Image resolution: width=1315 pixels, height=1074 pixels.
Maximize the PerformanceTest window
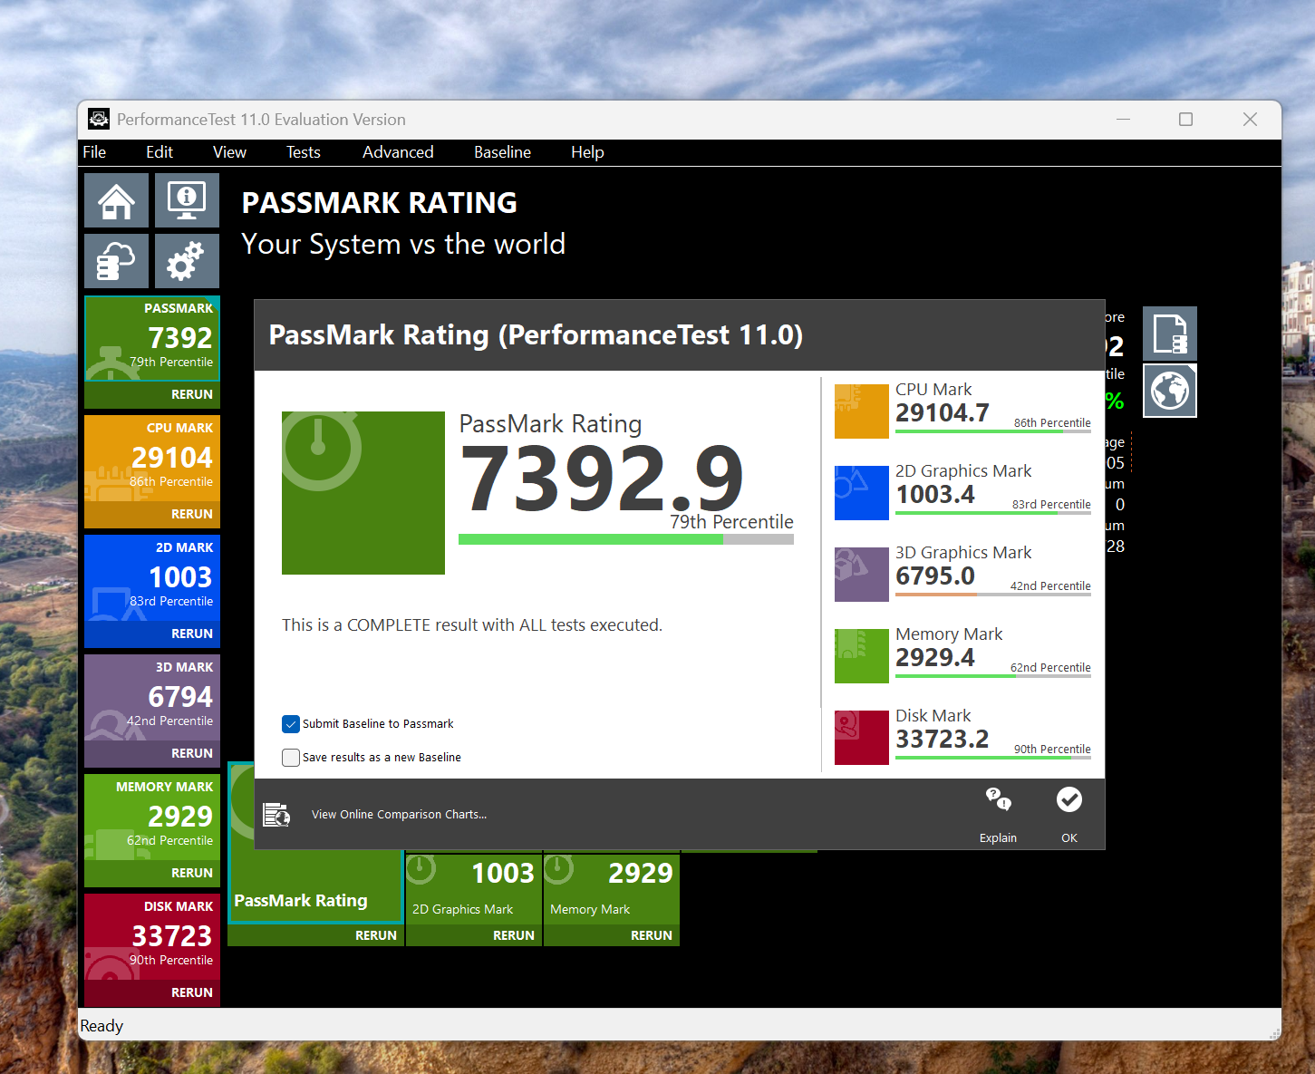pos(1185,119)
